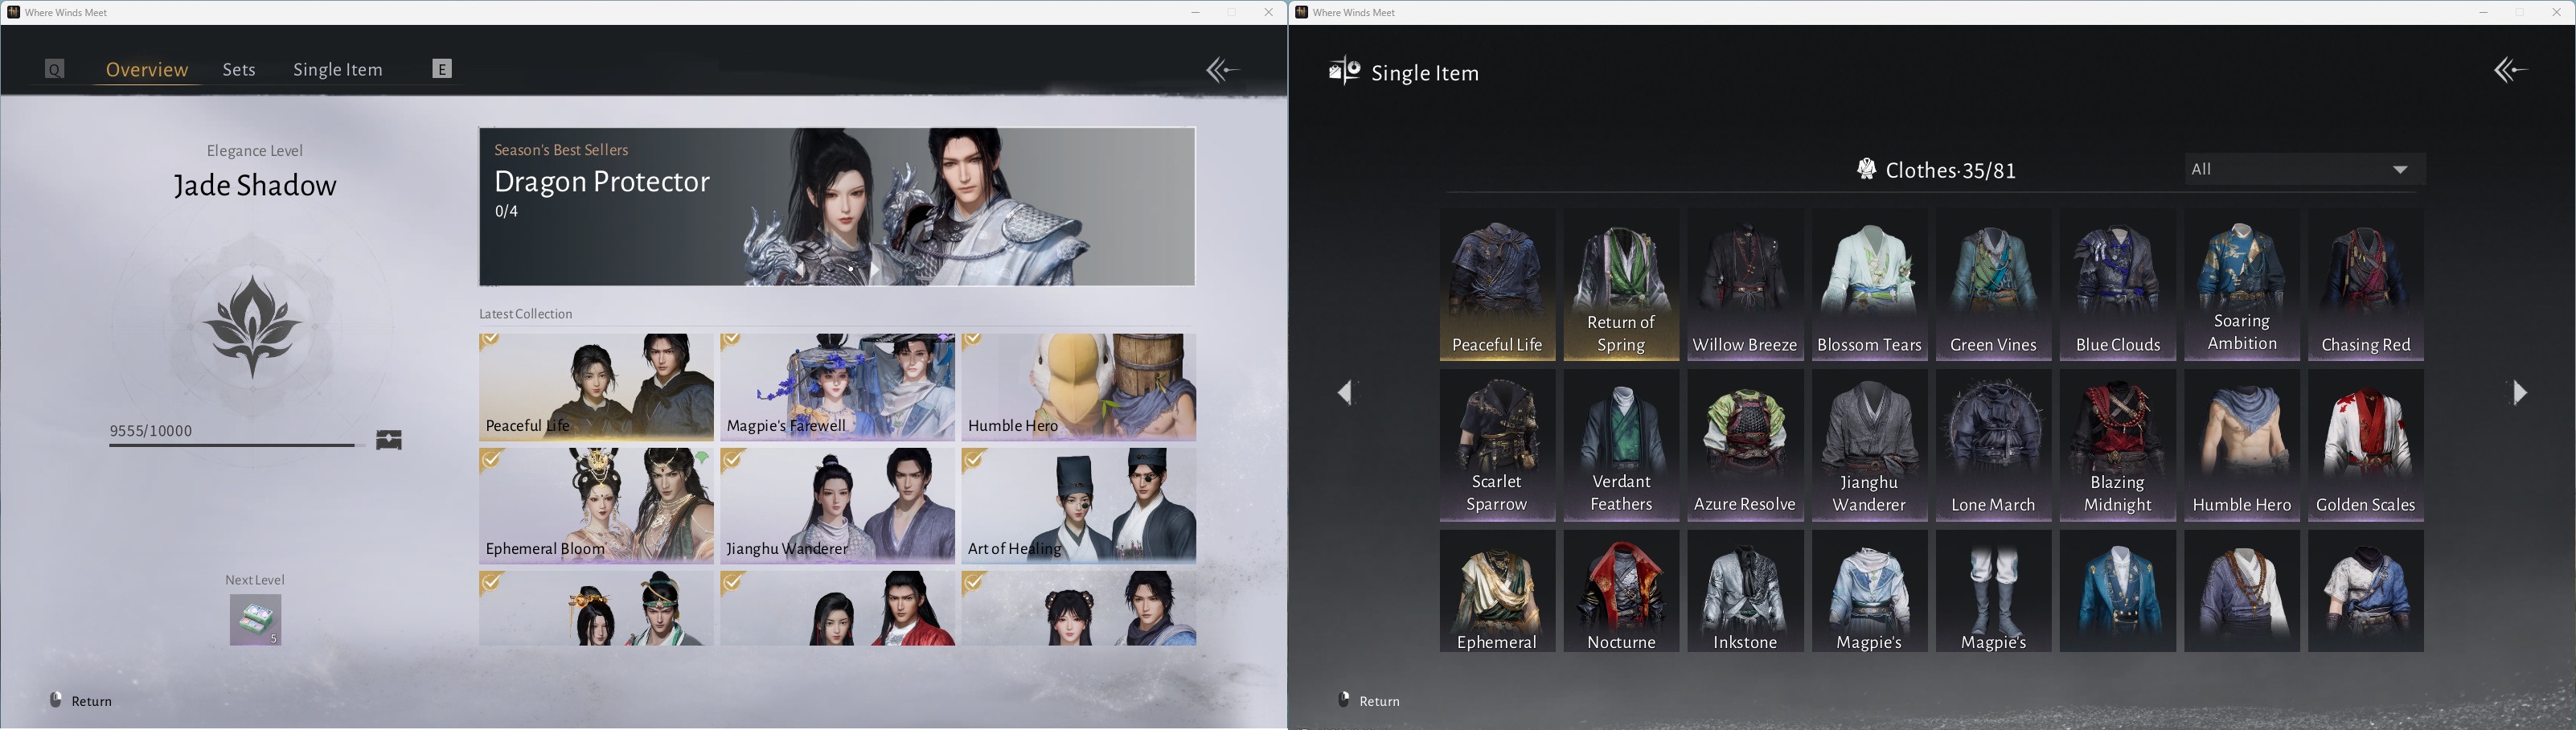The height and width of the screenshot is (730, 2576).
Task: Click the "9555/10000" progress value
Action: [x=151, y=431]
